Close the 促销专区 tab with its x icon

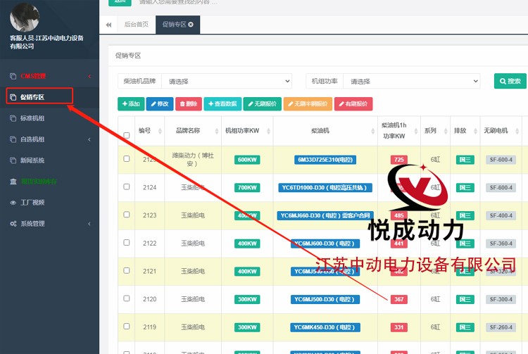point(191,25)
